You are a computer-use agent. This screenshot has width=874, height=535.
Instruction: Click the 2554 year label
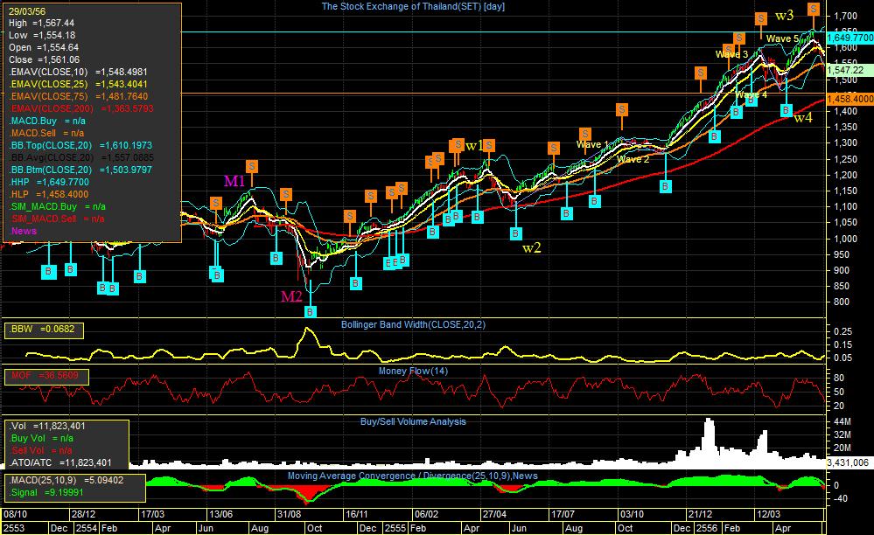click(x=85, y=528)
